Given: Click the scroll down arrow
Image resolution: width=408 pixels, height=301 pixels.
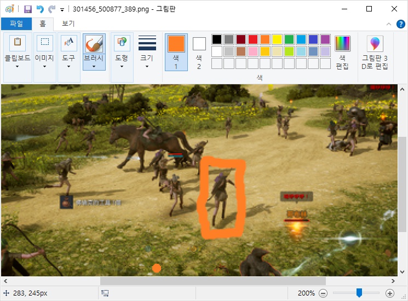Looking at the screenshot, I should (402, 272).
